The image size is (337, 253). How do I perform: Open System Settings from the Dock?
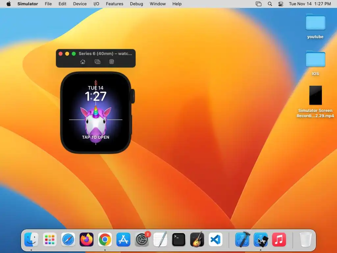[x=142, y=239]
